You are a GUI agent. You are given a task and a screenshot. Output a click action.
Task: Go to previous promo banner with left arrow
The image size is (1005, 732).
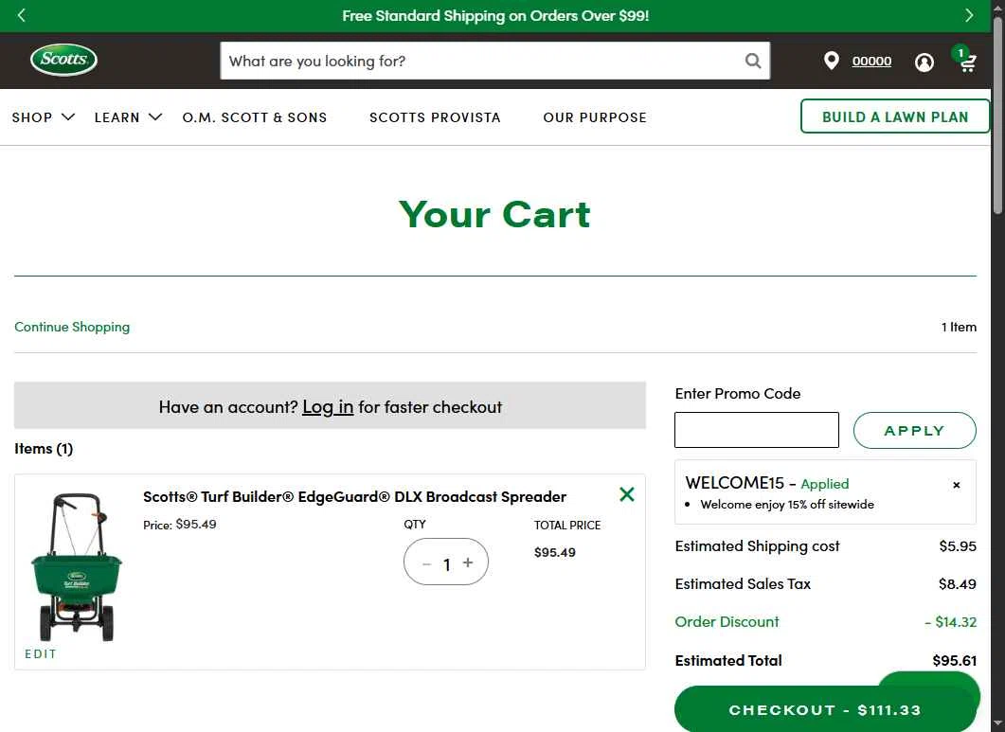[x=21, y=15]
